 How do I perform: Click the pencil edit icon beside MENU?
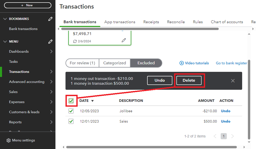click(50, 42)
